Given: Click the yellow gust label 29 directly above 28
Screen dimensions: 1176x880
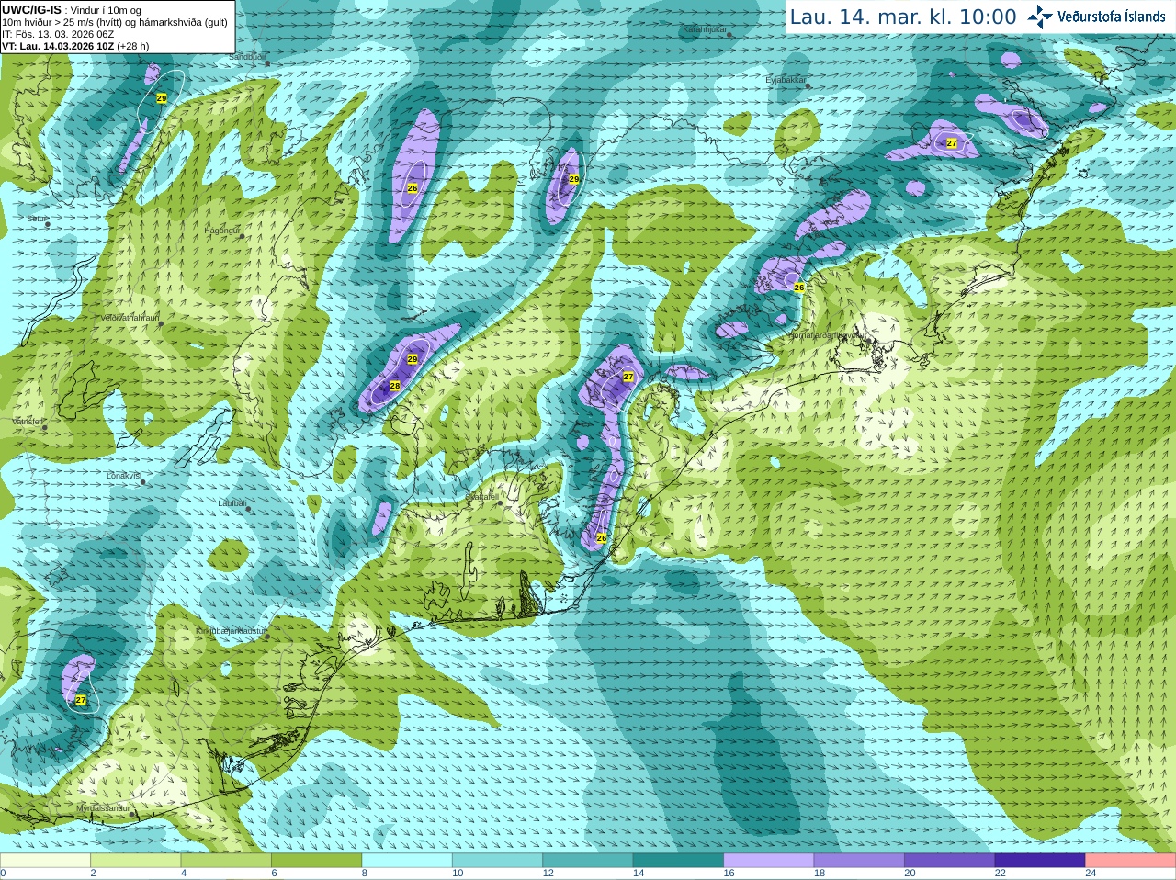Looking at the screenshot, I should coord(413,359).
